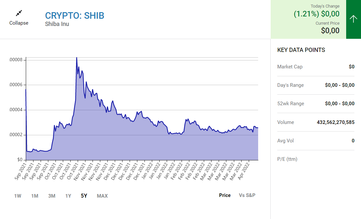The width and height of the screenshot is (361, 219).
Task: Click the Avg Vol 0 value
Action: pyautogui.click(x=353, y=141)
